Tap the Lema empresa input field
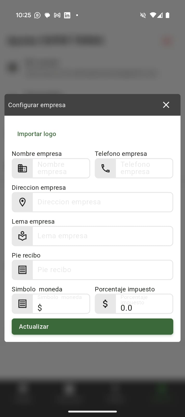This screenshot has width=185, height=417. click(103, 236)
